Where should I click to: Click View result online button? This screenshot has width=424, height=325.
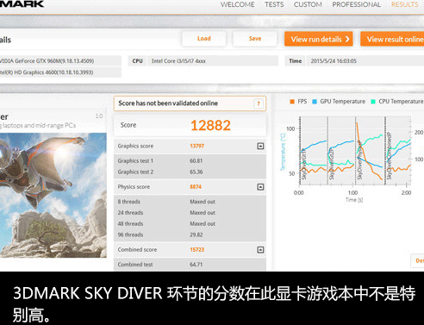click(x=392, y=39)
